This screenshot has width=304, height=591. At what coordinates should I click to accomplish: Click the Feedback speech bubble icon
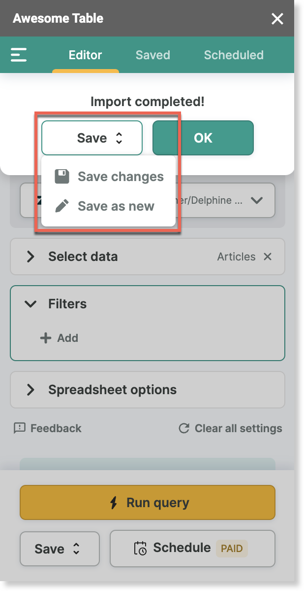(x=20, y=428)
